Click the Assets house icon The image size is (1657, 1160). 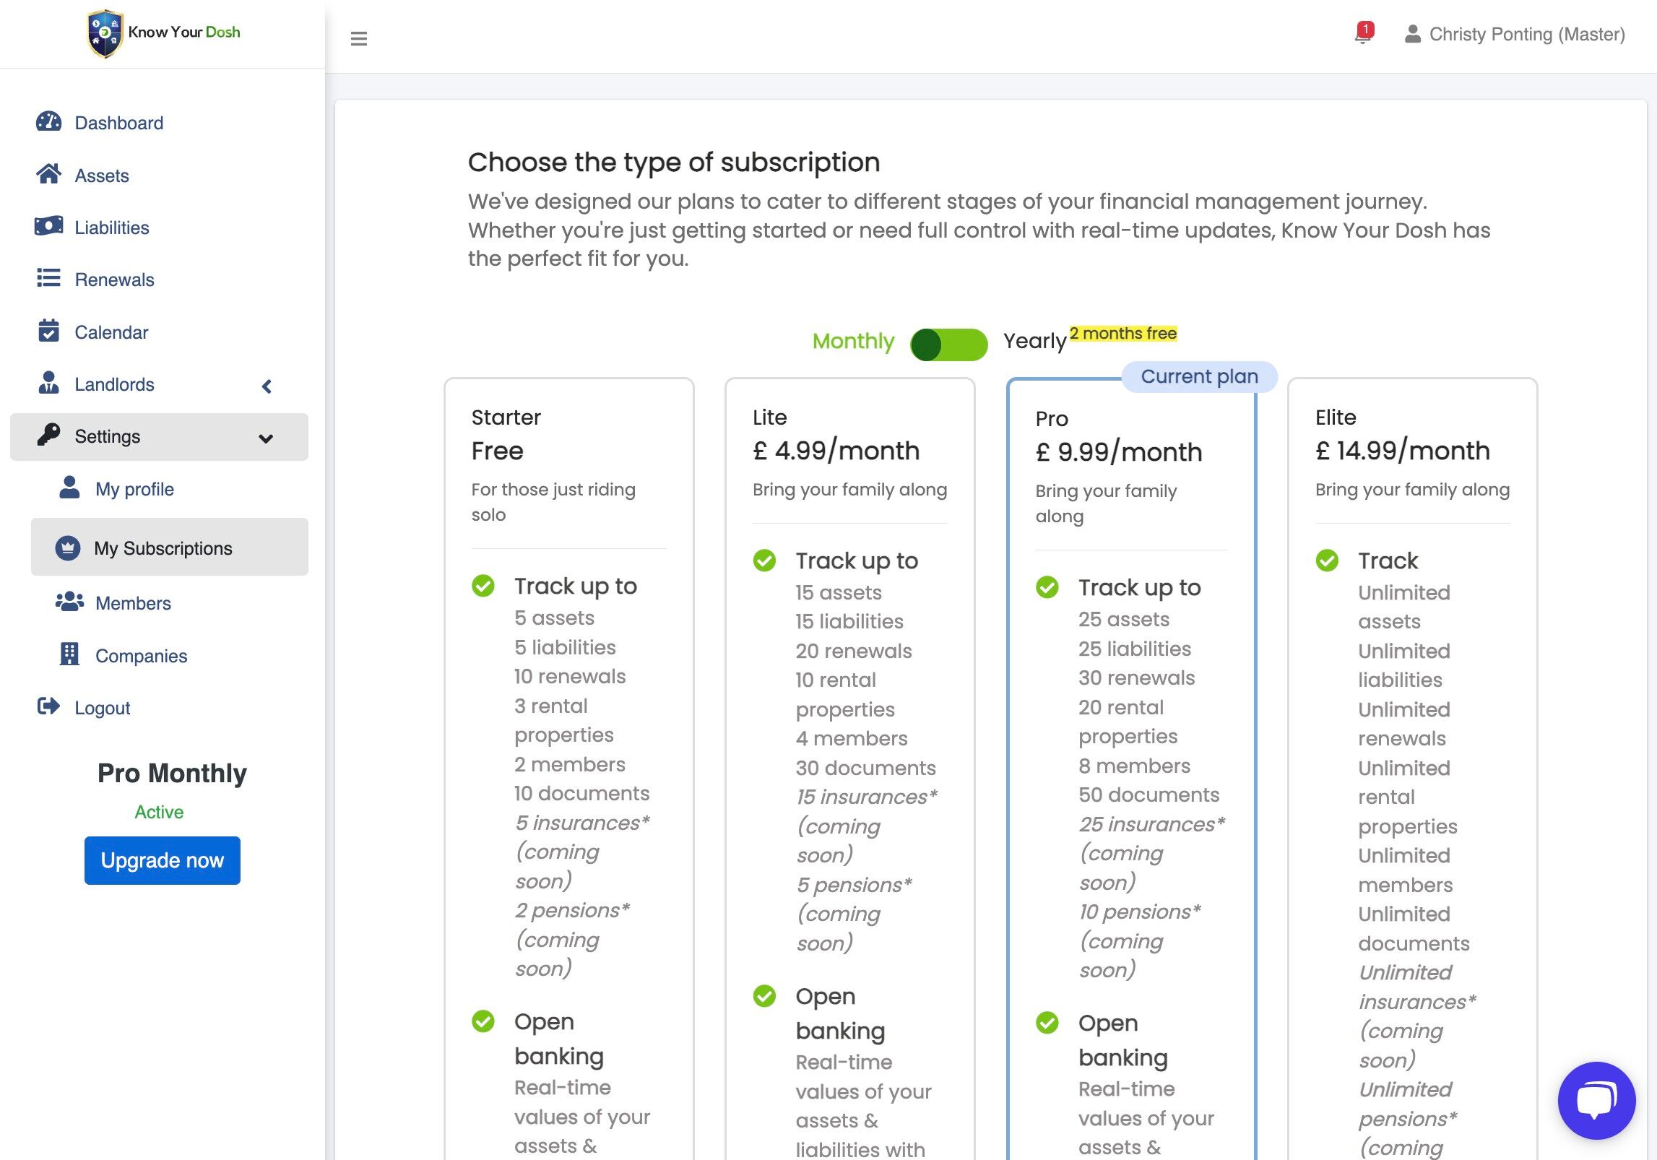48,174
